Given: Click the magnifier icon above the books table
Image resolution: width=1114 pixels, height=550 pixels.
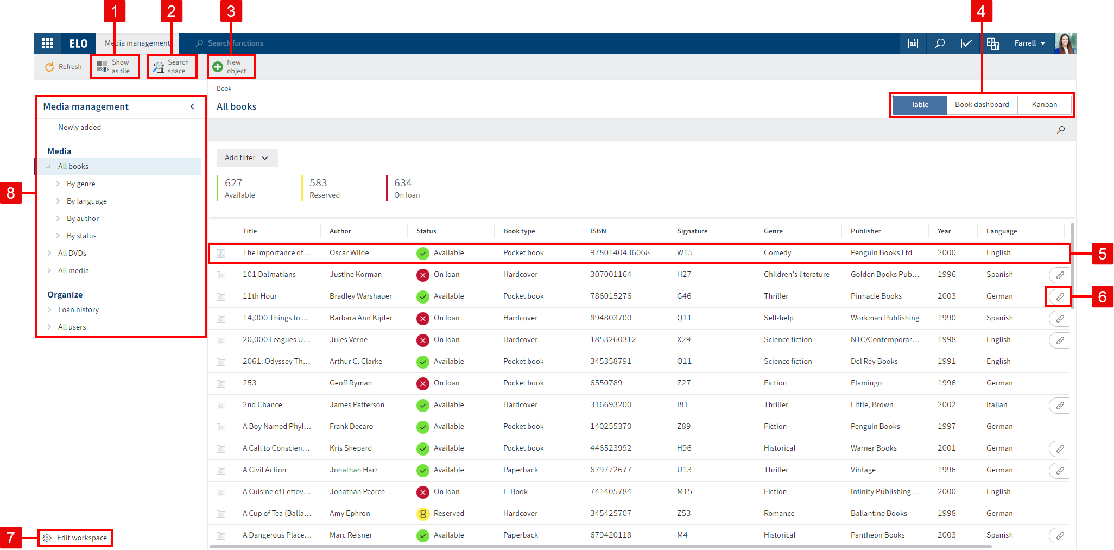Looking at the screenshot, I should [x=1060, y=130].
